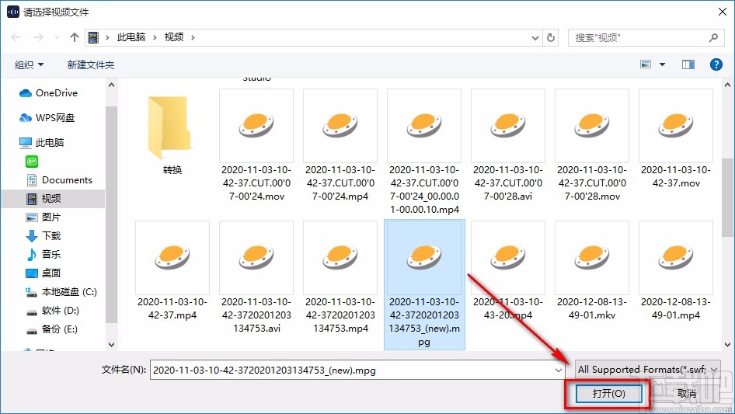Select file 2020-11-03-10-42-37.CUT.00'07-00'28.mov
The height and width of the screenshot is (414, 735).
coord(592,146)
